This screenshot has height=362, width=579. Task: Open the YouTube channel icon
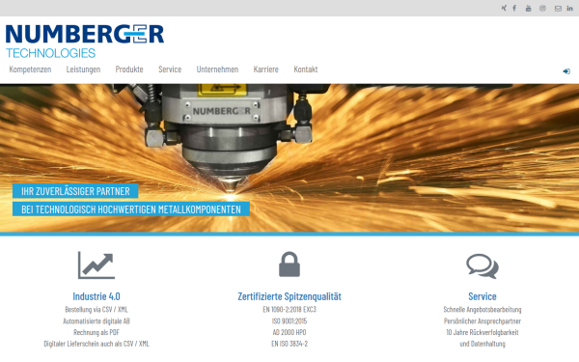pos(529,8)
